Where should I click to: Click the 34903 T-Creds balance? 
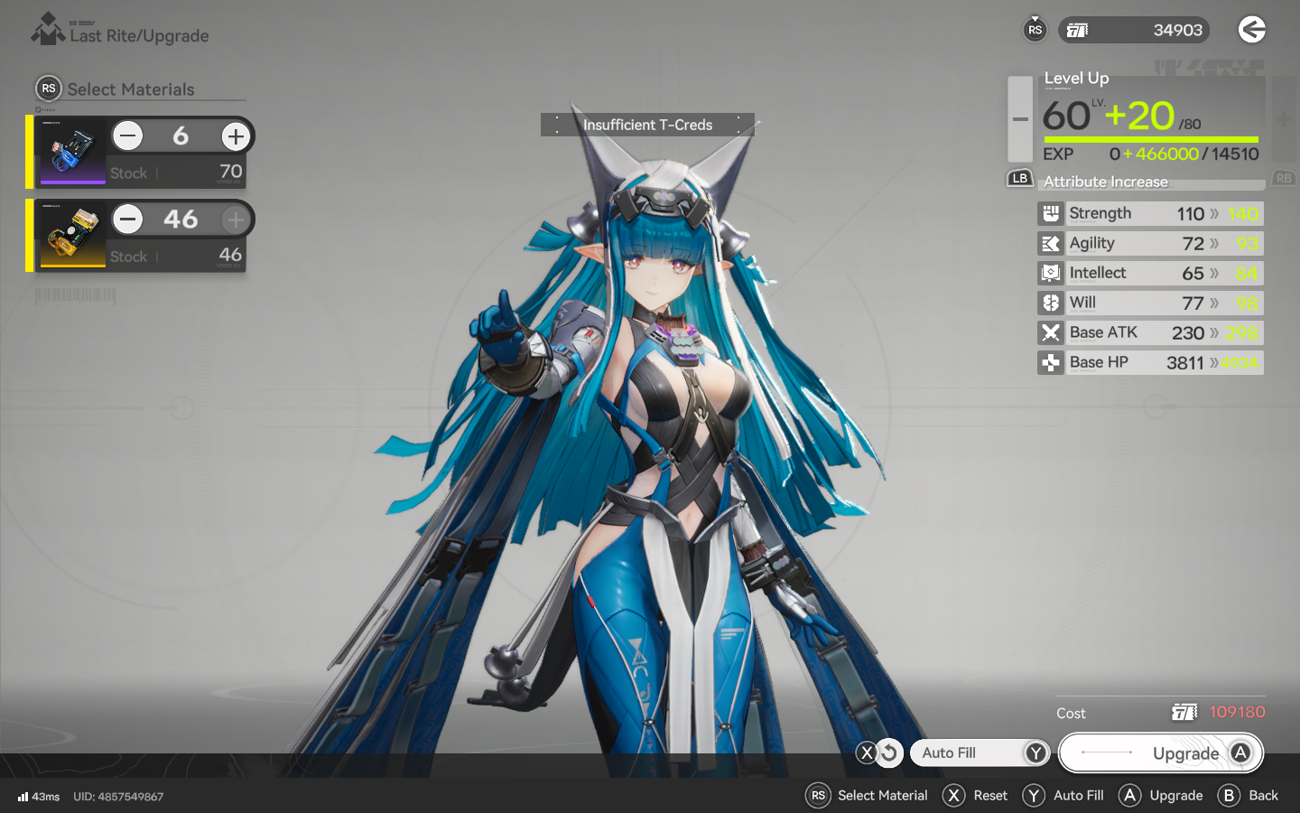[x=1177, y=30]
